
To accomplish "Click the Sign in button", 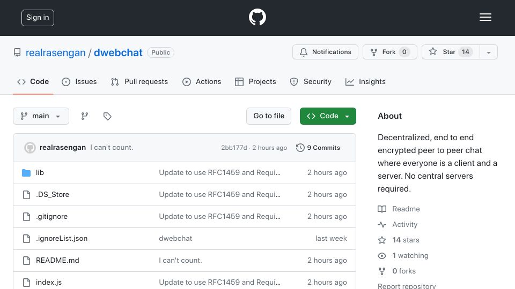I will click(38, 18).
